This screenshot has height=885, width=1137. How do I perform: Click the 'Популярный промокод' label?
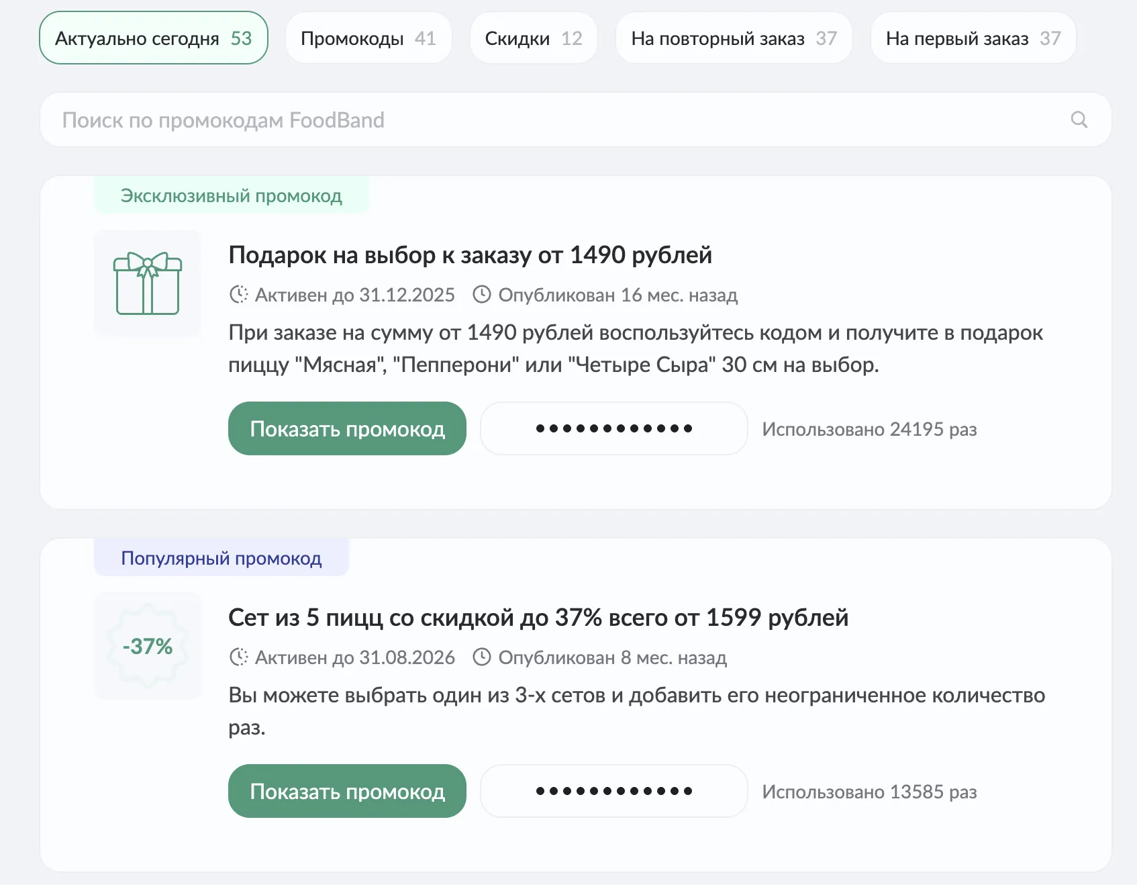pos(221,557)
